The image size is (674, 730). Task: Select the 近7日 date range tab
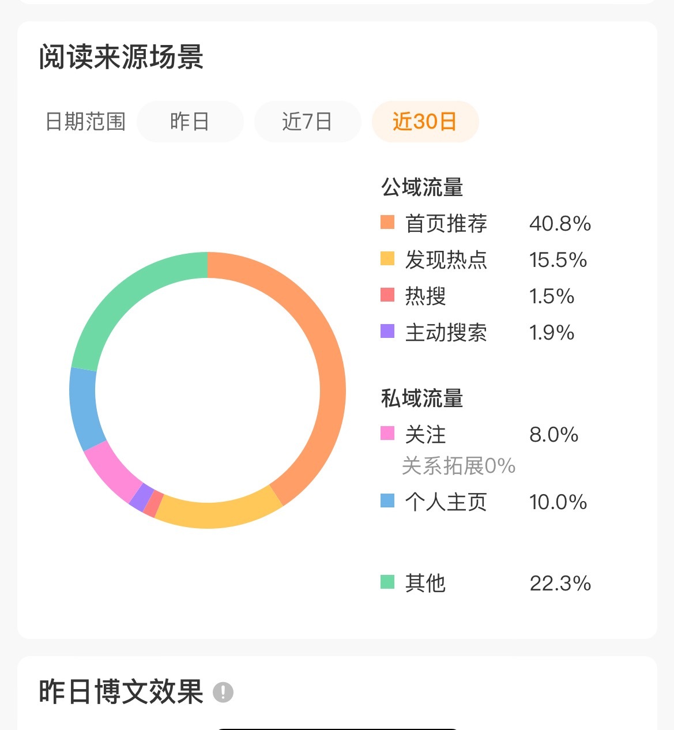click(307, 122)
